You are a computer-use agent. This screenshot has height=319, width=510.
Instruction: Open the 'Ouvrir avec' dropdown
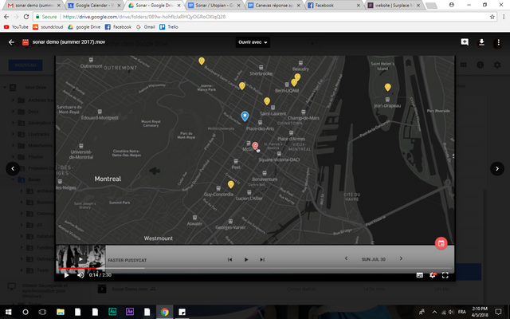tap(253, 42)
